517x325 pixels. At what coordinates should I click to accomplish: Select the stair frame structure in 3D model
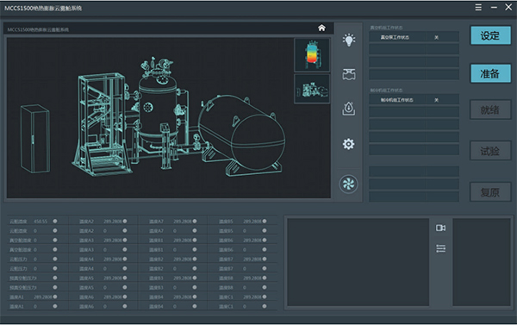tap(101, 125)
